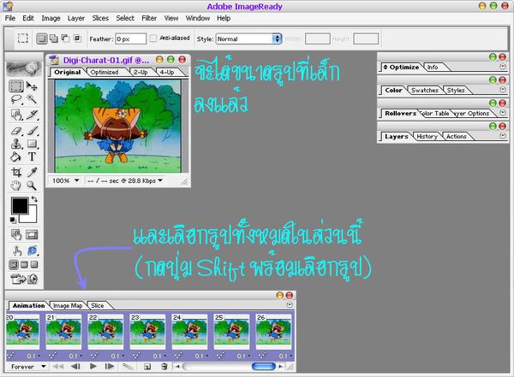Open the Animation palette options menu arrow
This screenshot has width=514, height=377.
point(290,305)
